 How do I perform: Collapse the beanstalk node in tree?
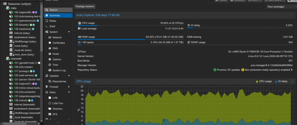[x=5, y=58]
